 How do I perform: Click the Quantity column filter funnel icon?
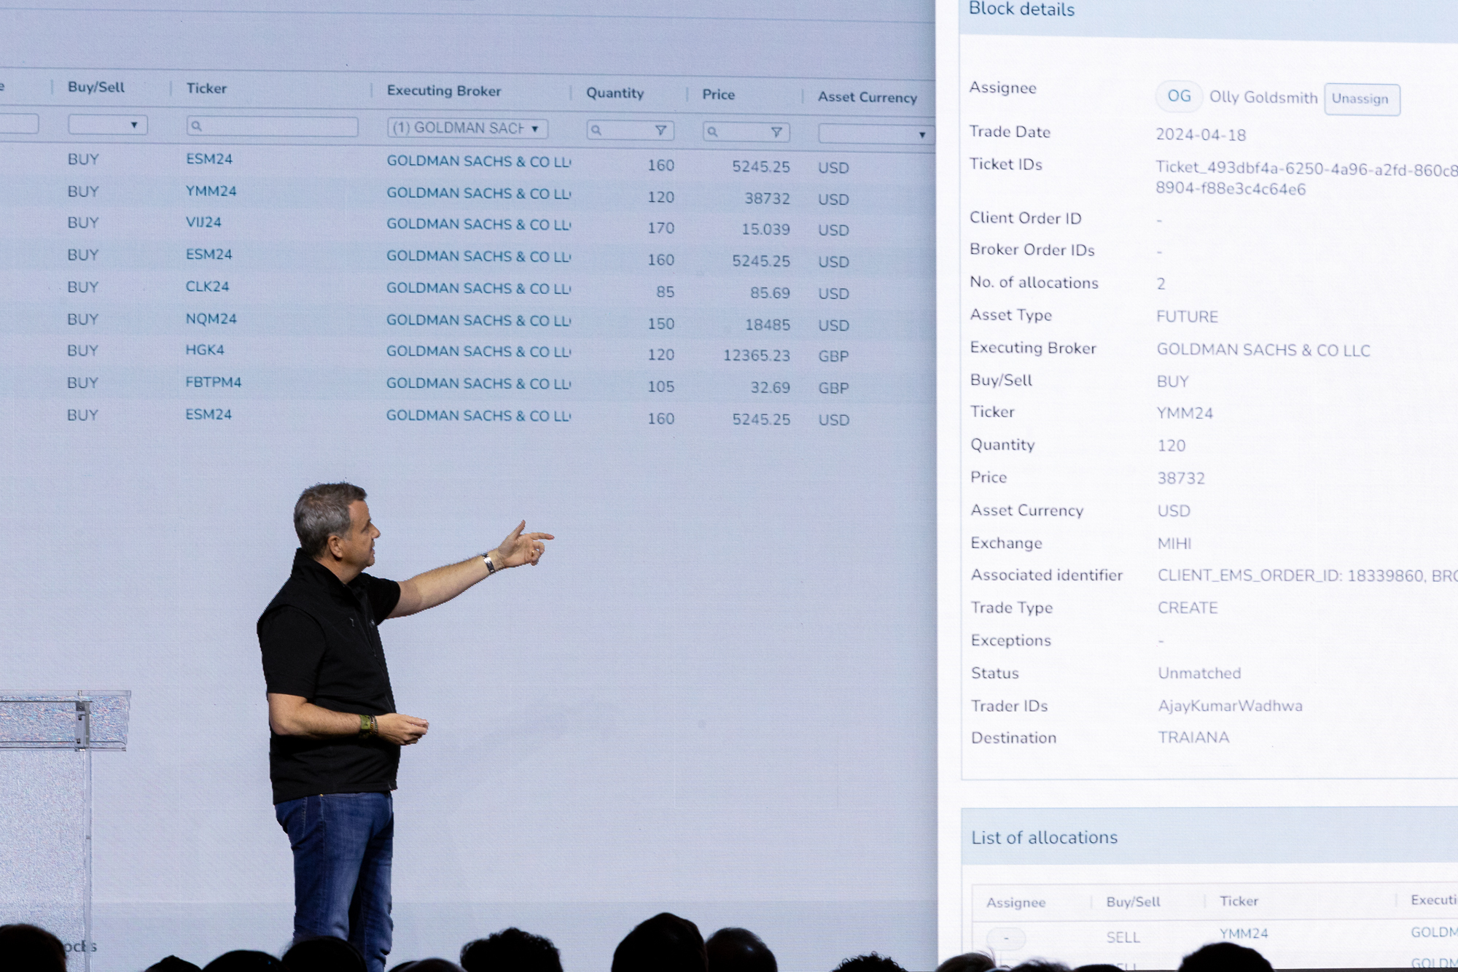(x=660, y=131)
